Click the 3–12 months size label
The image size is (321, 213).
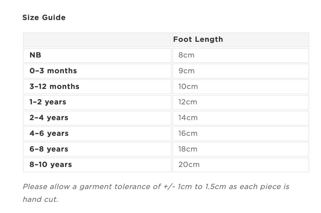pos(54,87)
